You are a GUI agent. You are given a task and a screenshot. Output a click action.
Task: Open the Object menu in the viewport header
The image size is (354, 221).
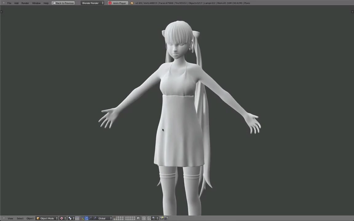point(30,218)
